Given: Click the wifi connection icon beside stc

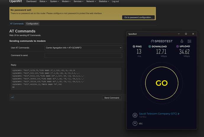Looking at the screenshot, I should (x=135, y=123).
